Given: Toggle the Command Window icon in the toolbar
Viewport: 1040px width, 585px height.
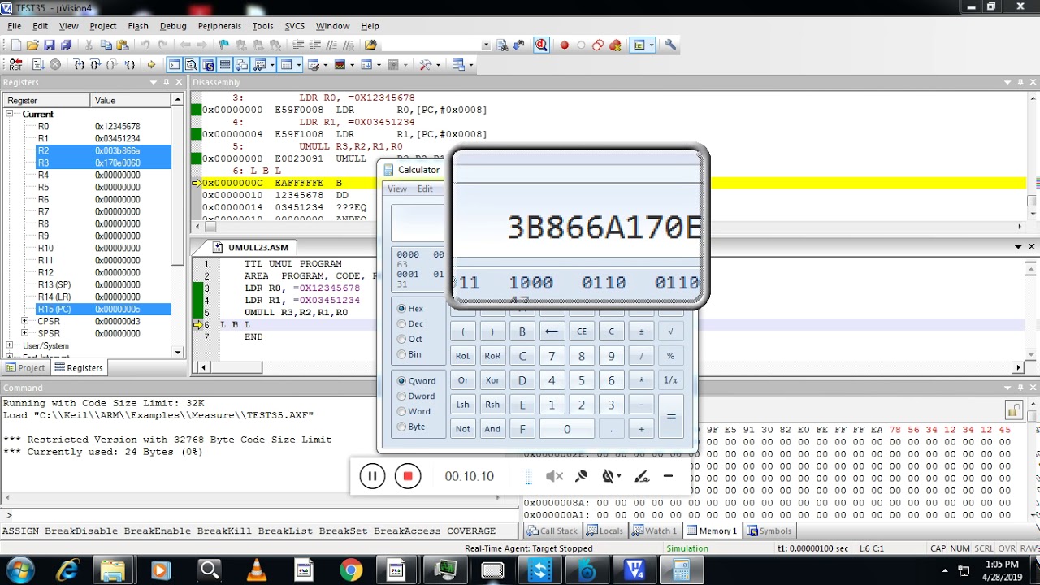Looking at the screenshot, I should [174, 65].
